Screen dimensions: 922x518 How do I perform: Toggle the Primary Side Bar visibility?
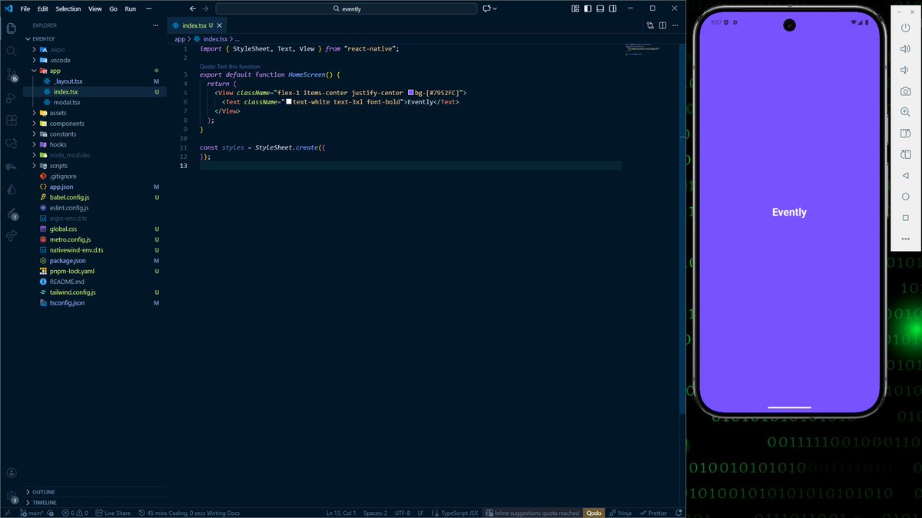[588, 8]
